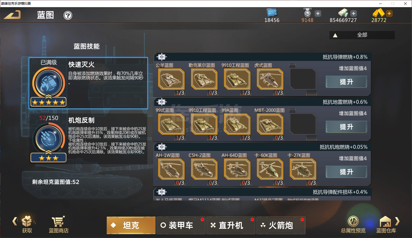
Task: Click the right chevron on bottom bar
Action: point(397,221)
